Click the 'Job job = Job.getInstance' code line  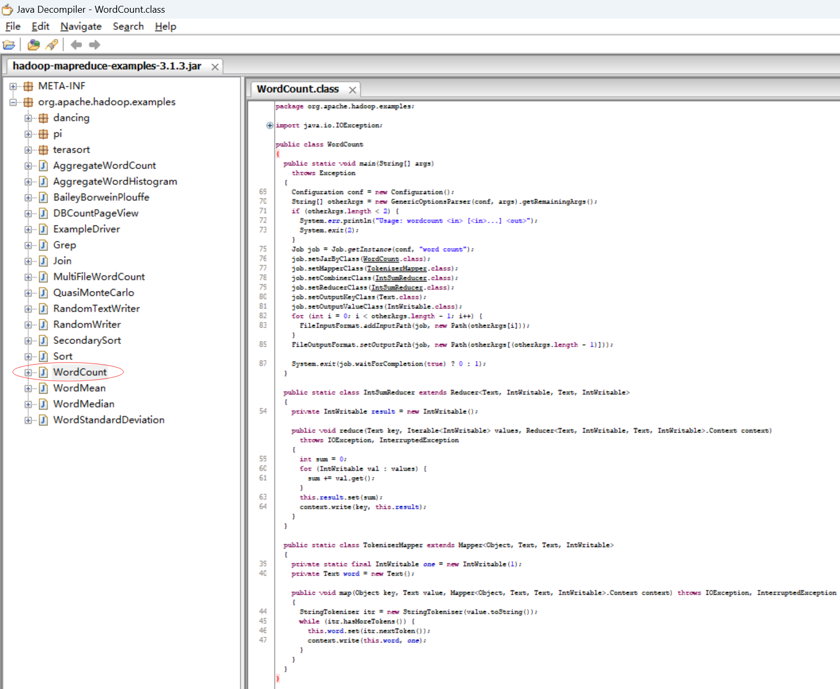[x=383, y=250]
